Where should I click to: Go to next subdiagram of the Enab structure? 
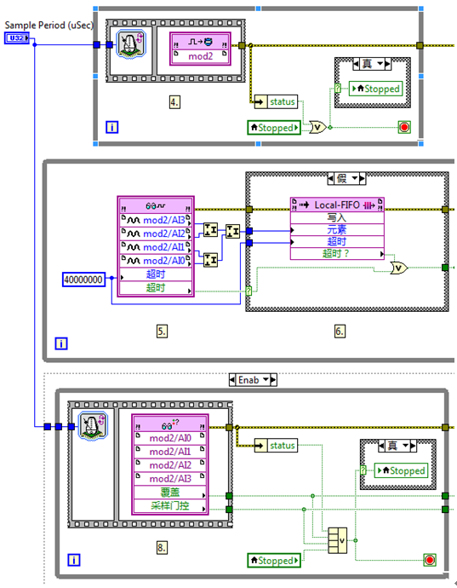tap(273, 380)
